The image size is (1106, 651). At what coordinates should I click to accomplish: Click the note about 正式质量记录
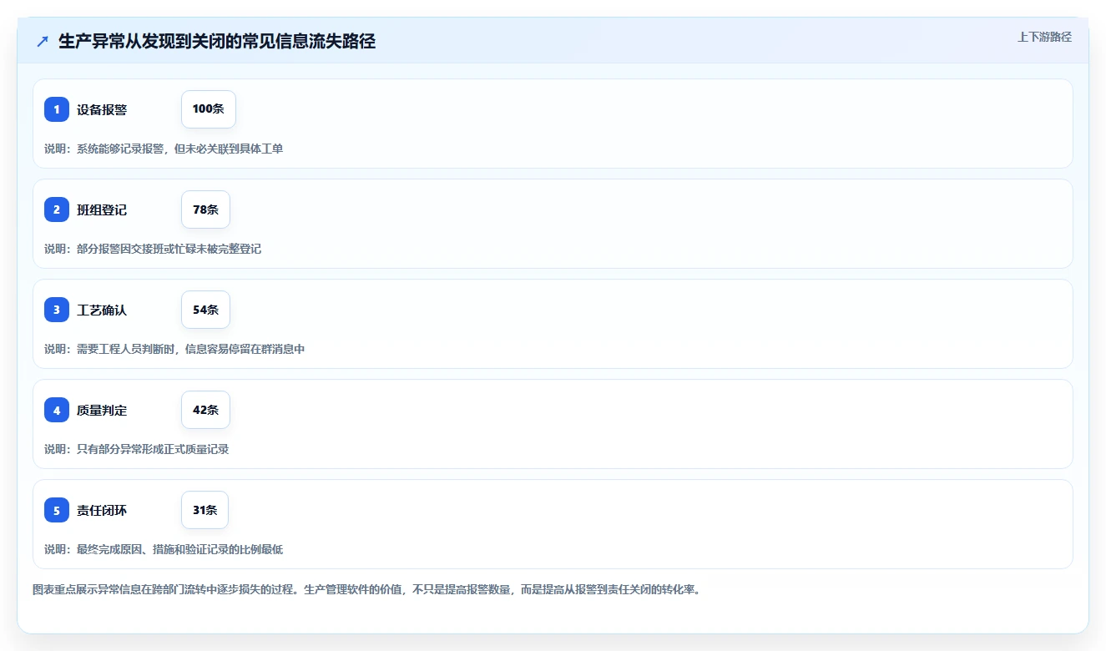pyautogui.click(x=137, y=449)
